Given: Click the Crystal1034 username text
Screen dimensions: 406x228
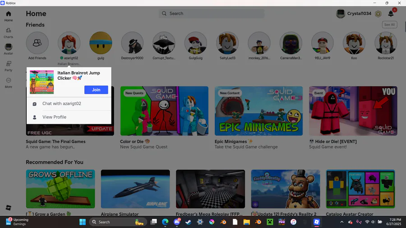Looking at the screenshot, I should (x=359, y=14).
